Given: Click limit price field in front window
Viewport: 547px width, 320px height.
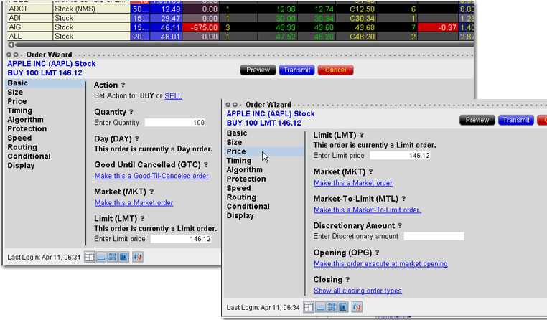Looking at the screenshot, I should click(400, 156).
